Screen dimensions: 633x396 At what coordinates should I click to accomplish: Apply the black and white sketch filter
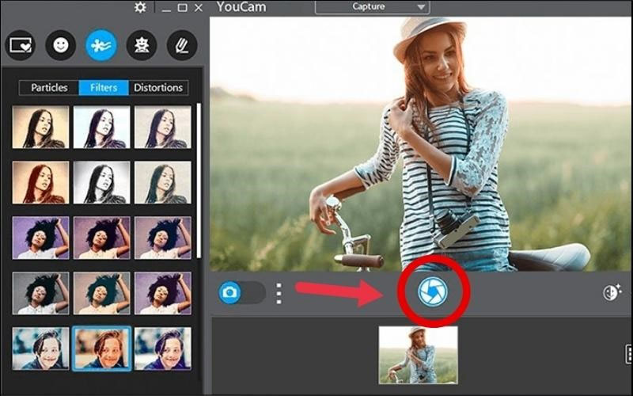[101, 182]
